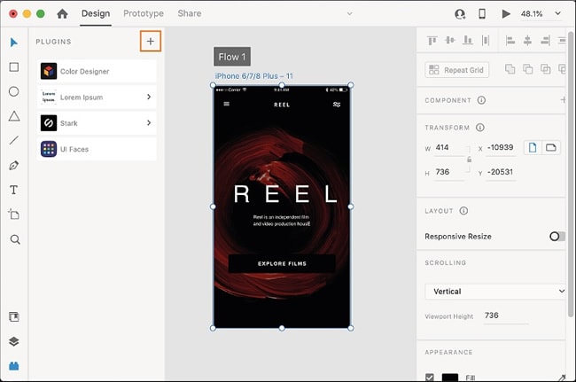Viewport: 576px width, 382px height.
Task: Click the Component info icon
Action: pos(481,100)
